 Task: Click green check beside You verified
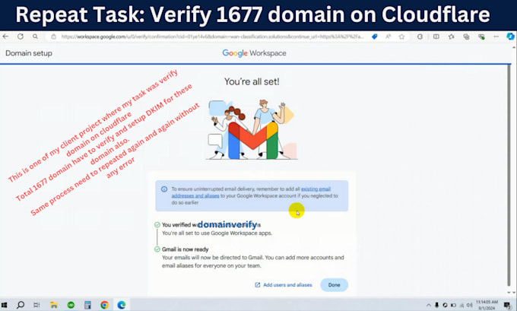coord(157,225)
